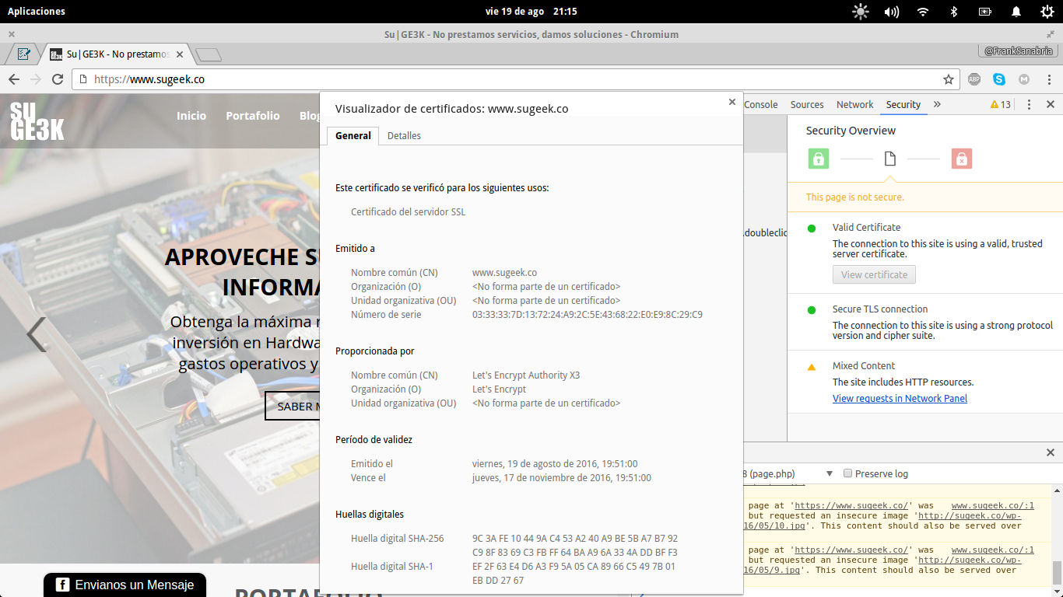
Task: Open the Skype extension icon
Action: [999, 79]
